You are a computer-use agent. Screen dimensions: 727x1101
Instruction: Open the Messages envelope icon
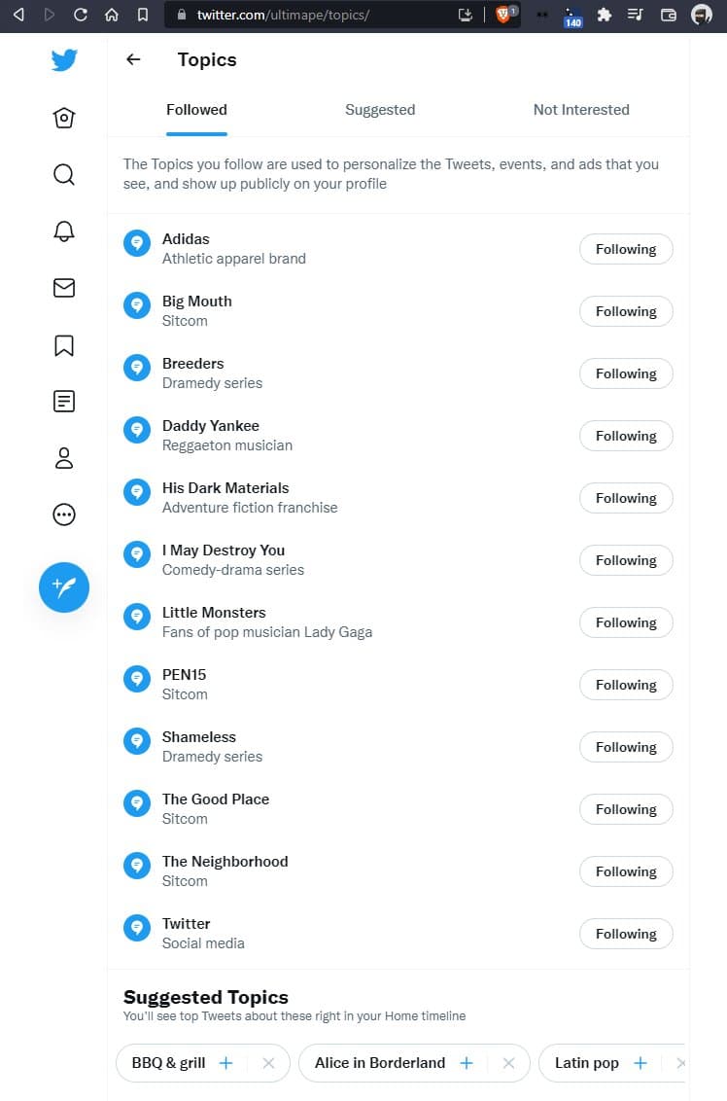click(x=64, y=288)
